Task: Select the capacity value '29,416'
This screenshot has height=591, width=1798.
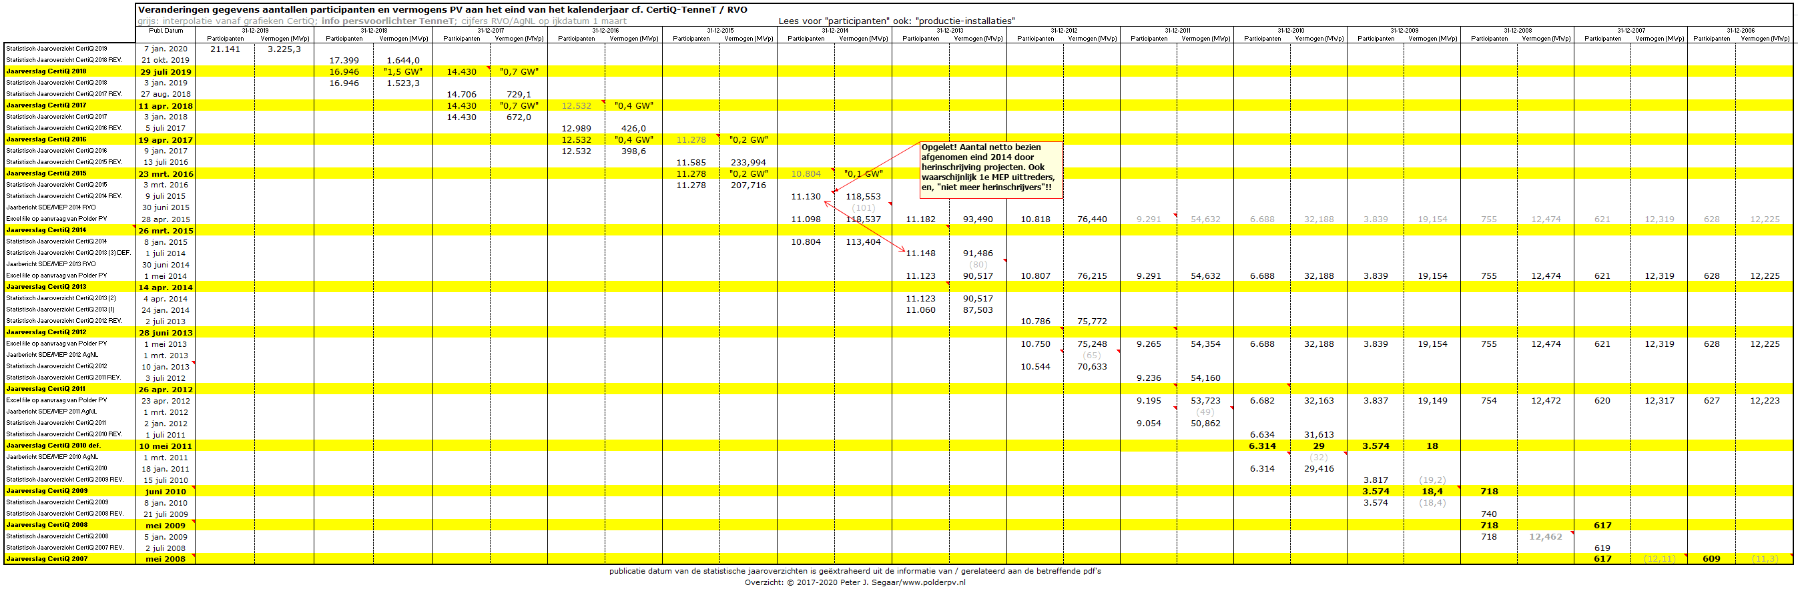Action: [1319, 469]
